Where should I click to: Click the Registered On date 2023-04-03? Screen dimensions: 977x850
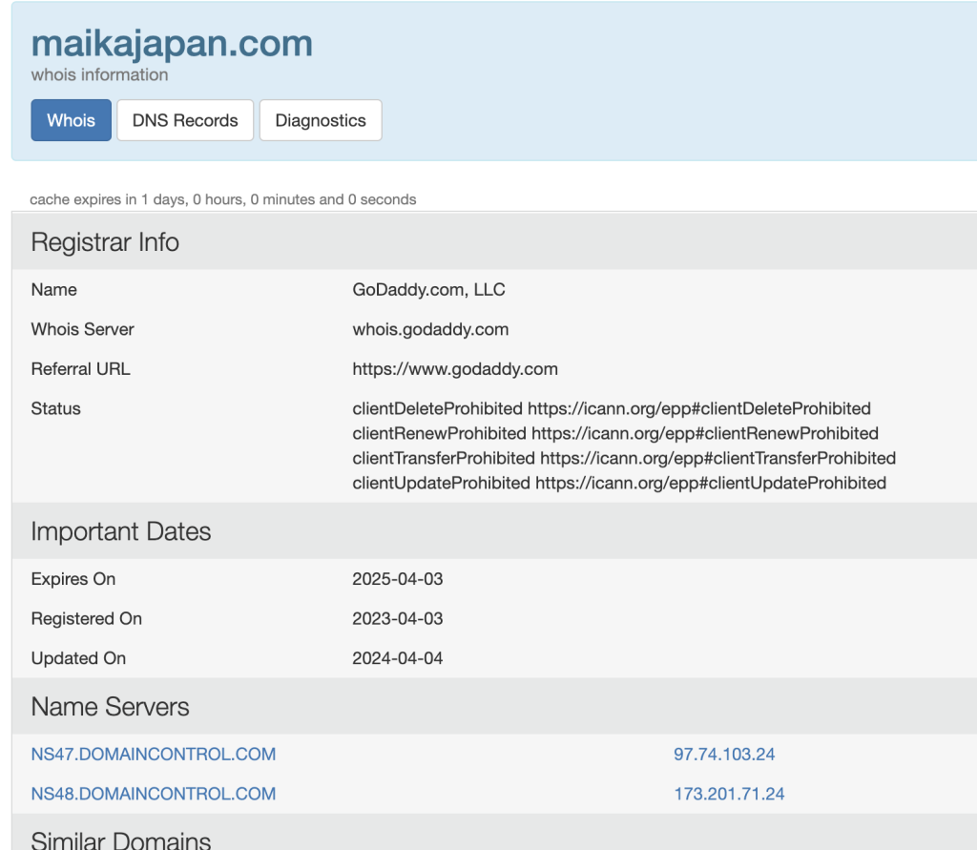[x=398, y=618]
